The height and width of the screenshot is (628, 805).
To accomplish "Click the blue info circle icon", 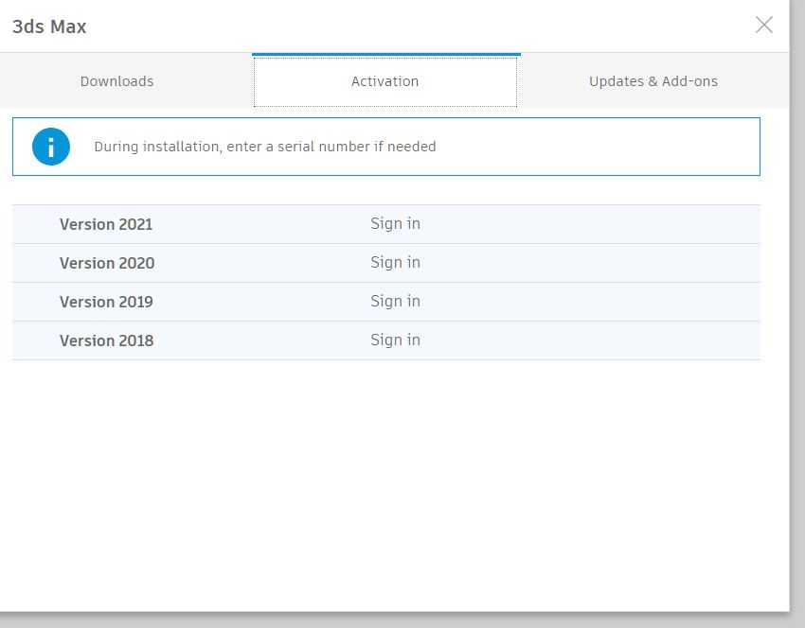I will coord(51,147).
